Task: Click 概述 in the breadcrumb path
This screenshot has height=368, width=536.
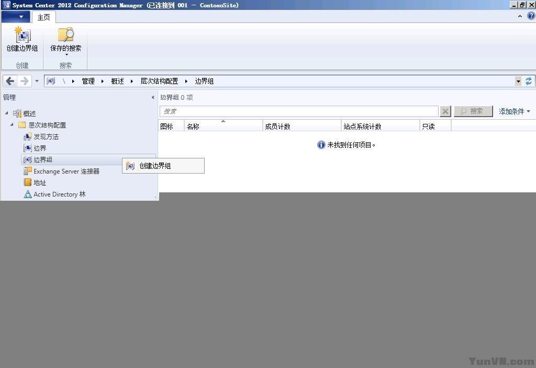Action: pos(117,81)
